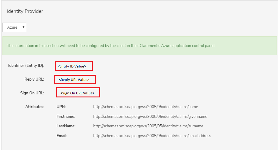The width and height of the screenshot is (279, 153).
Task: Click the LastName attribute label
Action: click(x=66, y=126)
